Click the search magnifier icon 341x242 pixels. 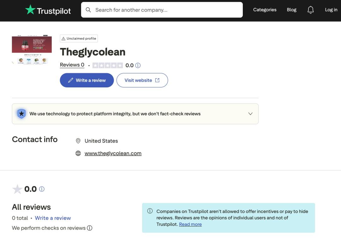pos(88,10)
